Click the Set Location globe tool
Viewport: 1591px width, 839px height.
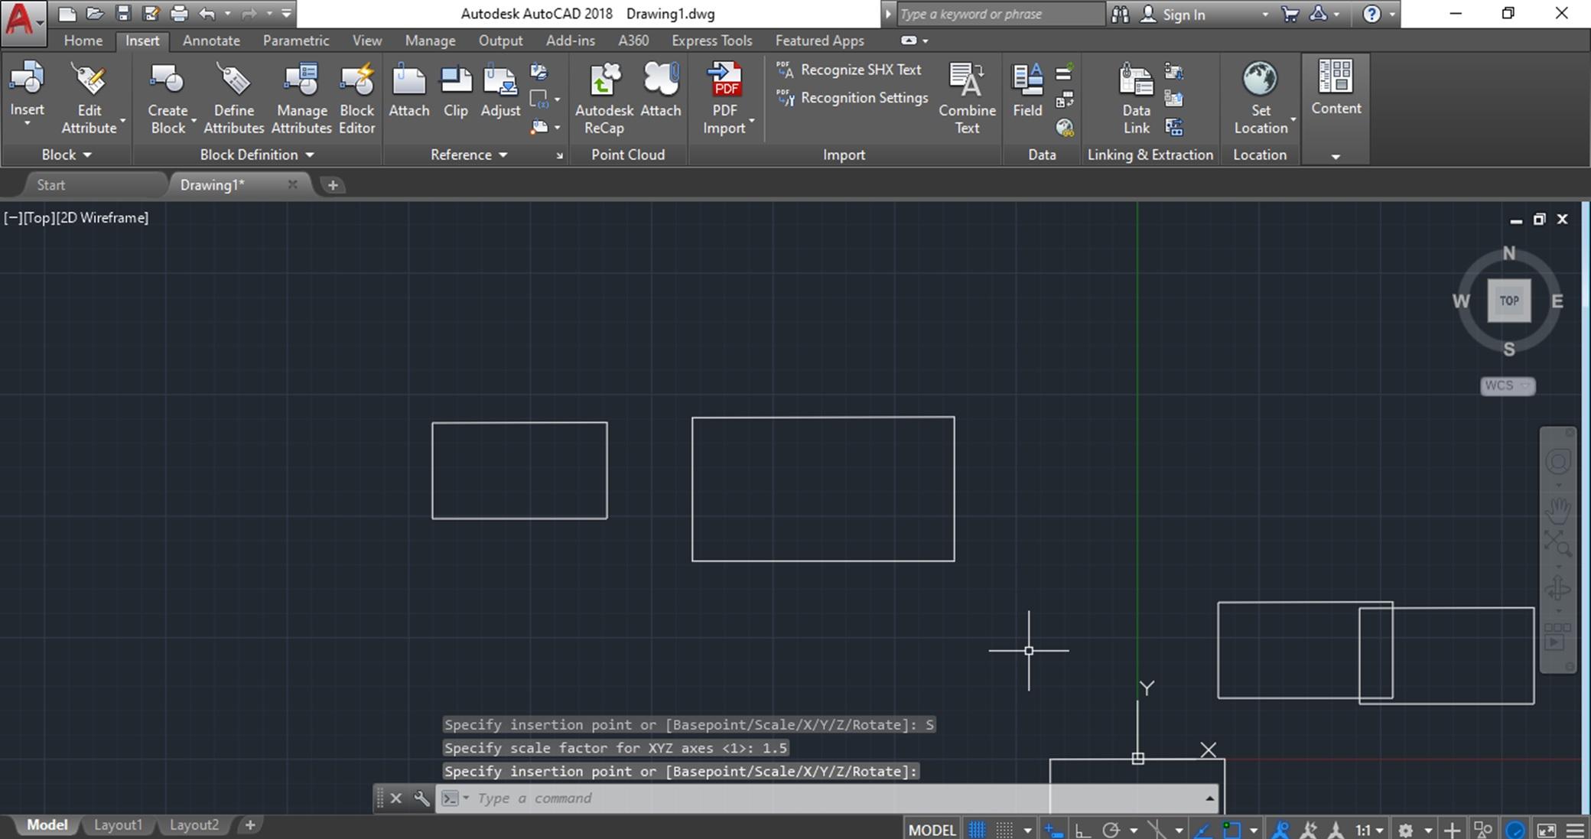click(1262, 98)
